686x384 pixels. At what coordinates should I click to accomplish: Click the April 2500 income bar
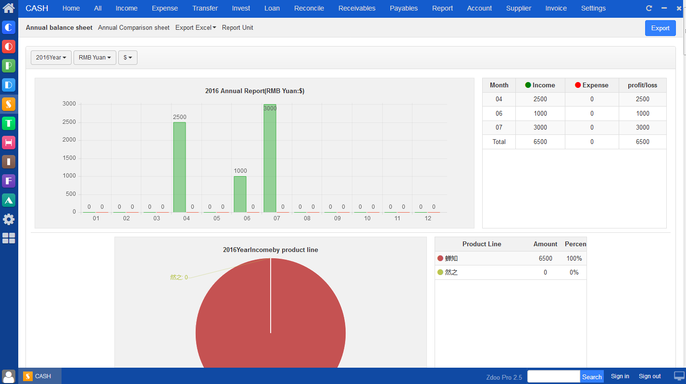point(179,167)
